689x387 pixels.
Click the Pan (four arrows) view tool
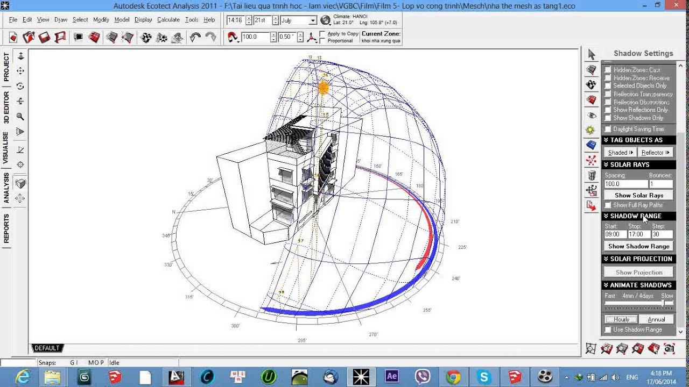(x=20, y=71)
